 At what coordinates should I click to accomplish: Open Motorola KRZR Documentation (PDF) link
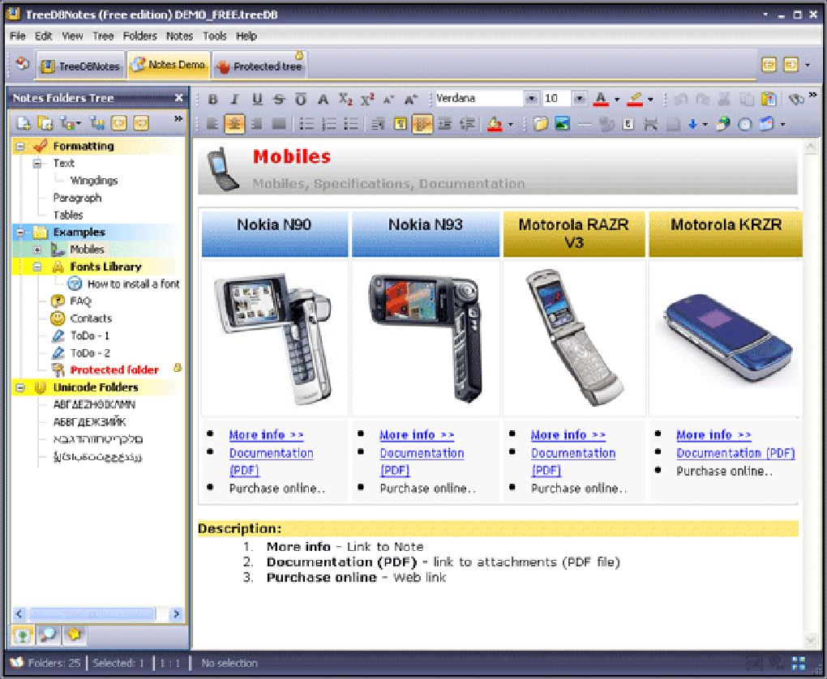[x=735, y=453]
